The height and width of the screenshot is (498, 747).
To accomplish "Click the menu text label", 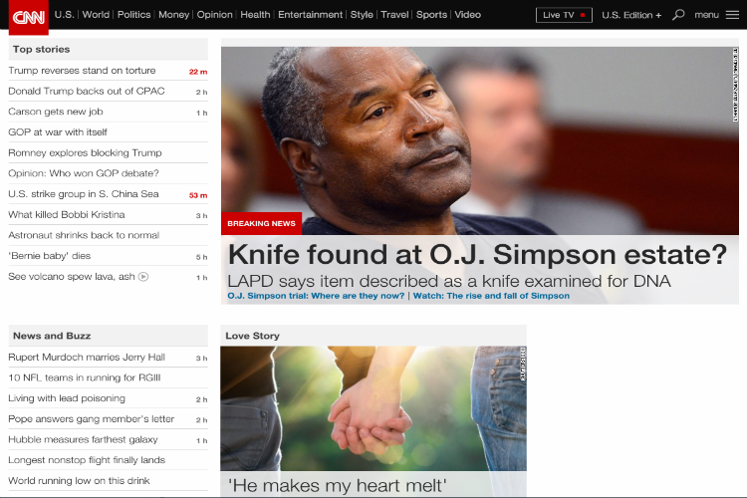I will (x=706, y=15).
